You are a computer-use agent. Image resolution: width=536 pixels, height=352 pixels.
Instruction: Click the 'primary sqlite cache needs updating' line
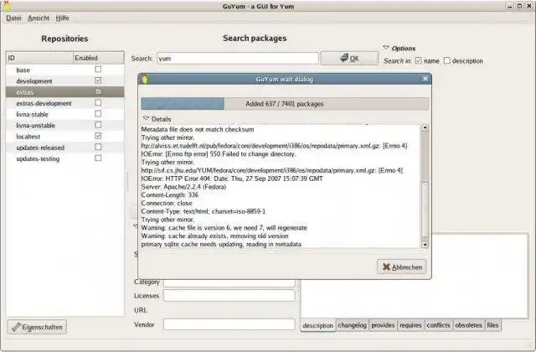pos(221,244)
